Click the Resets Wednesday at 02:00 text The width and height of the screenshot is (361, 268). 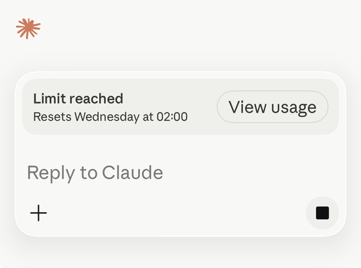(x=110, y=117)
